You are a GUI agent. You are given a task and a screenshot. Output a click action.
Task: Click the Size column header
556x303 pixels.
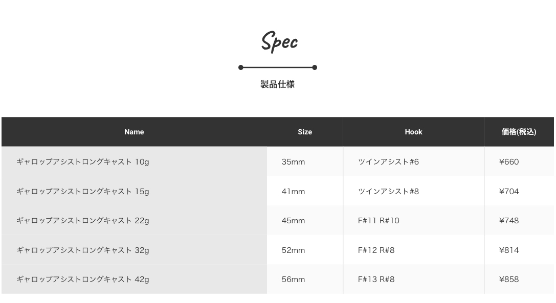[x=305, y=132]
